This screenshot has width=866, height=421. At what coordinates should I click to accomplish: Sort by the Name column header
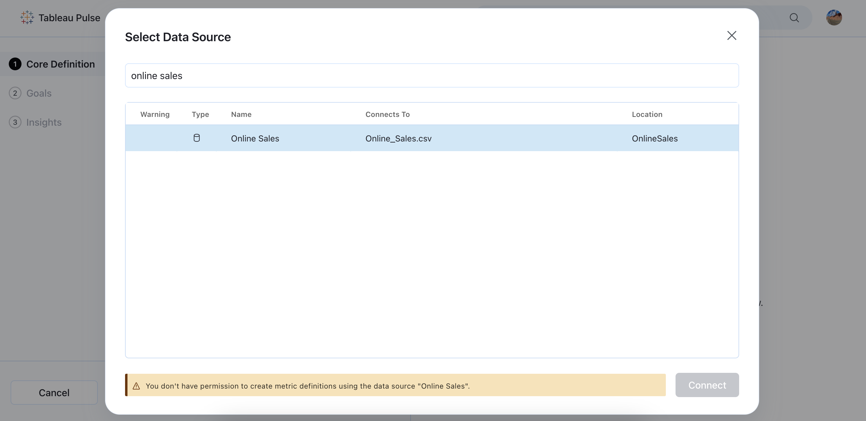coord(241,114)
